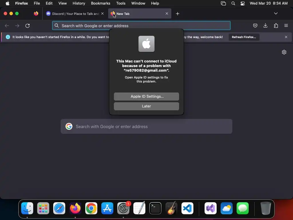Screen dimensions: 293x220
Task: Open Apple ID Settings from dialog
Action: click(x=146, y=96)
